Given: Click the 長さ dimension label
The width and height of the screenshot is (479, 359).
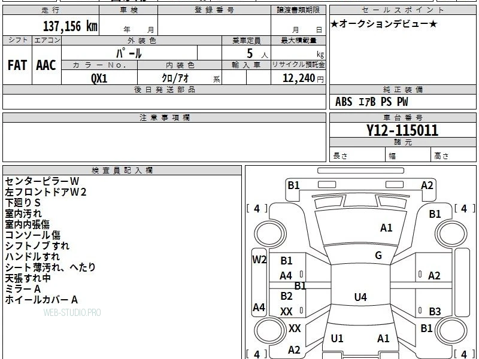Looking at the screenshot, I should (340, 156).
